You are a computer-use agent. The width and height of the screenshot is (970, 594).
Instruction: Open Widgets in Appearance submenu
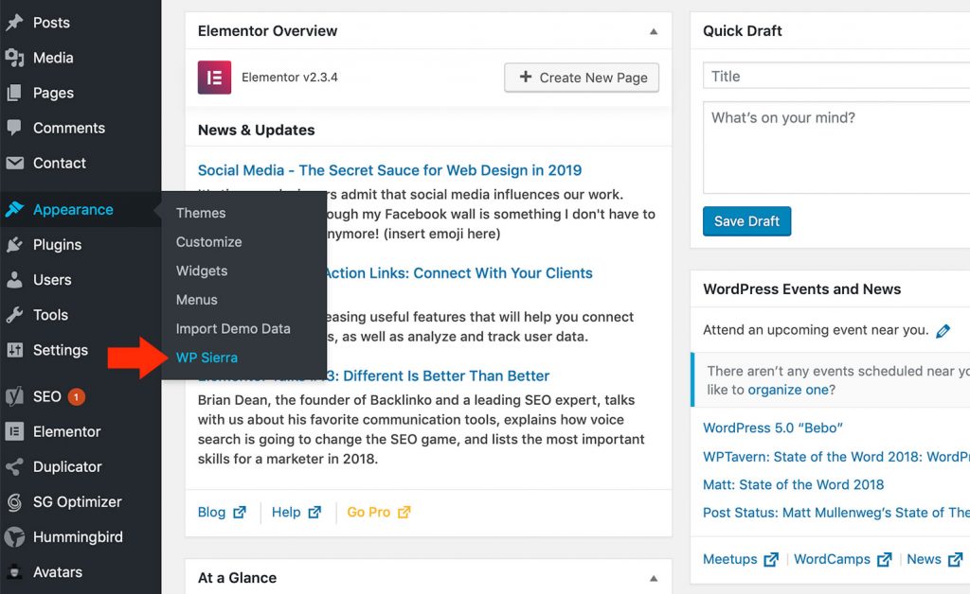(x=202, y=271)
